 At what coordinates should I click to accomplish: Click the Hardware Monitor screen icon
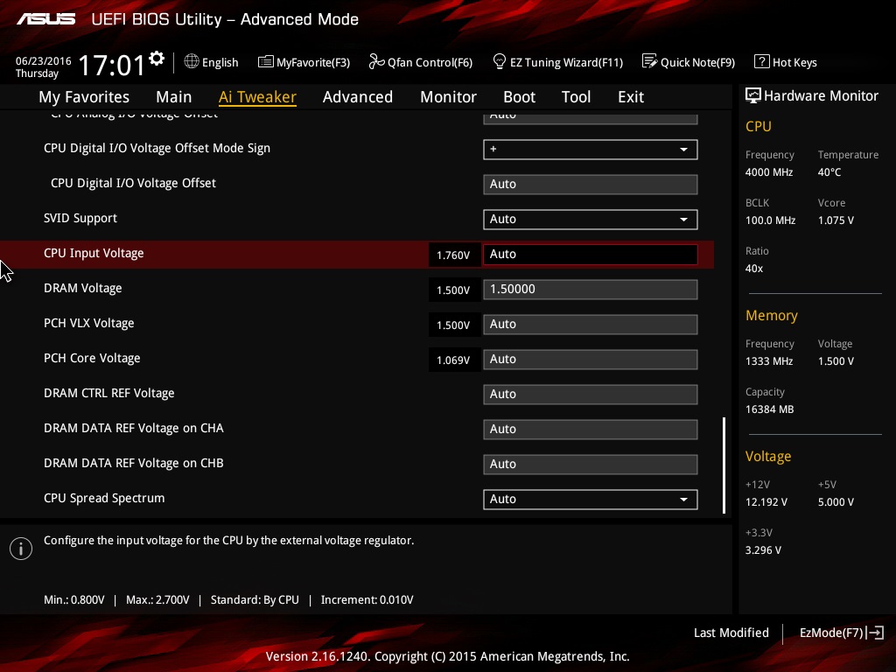click(753, 95)
